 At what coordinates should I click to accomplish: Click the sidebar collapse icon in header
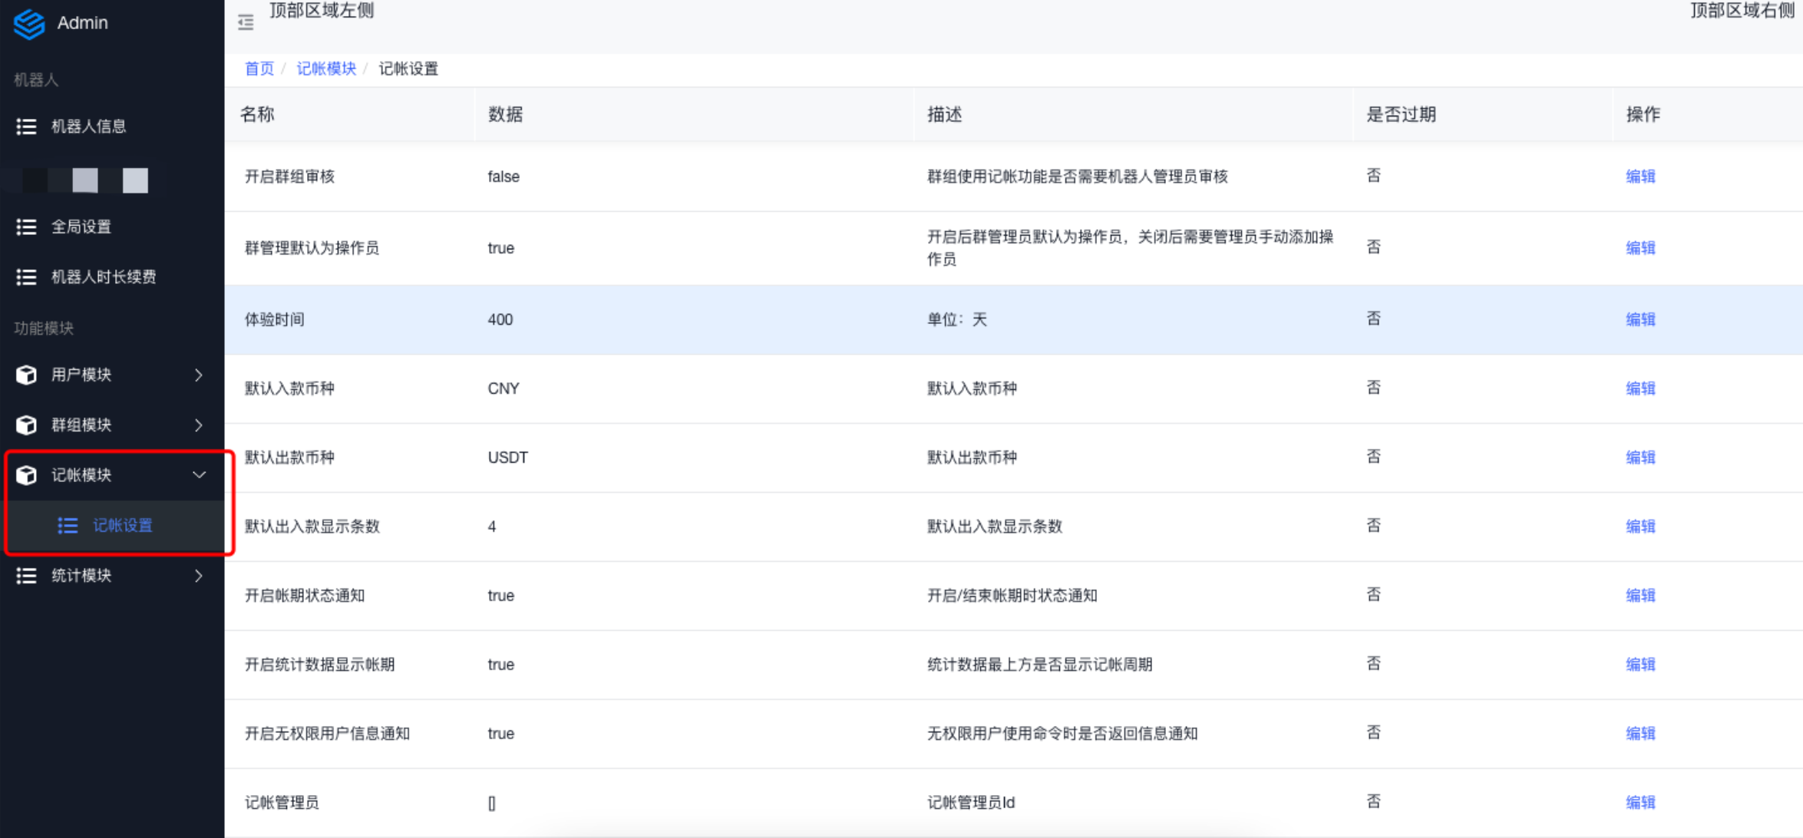(x=246, y=22)
